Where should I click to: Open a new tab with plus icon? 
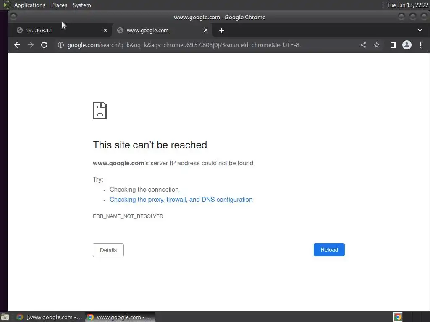click(x=222, y=30)
